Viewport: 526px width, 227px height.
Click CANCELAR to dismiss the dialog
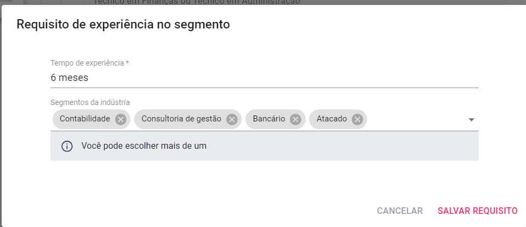point(400,211)
